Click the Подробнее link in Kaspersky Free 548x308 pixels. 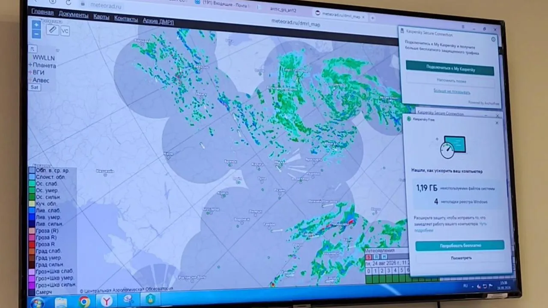coord(424,230)
